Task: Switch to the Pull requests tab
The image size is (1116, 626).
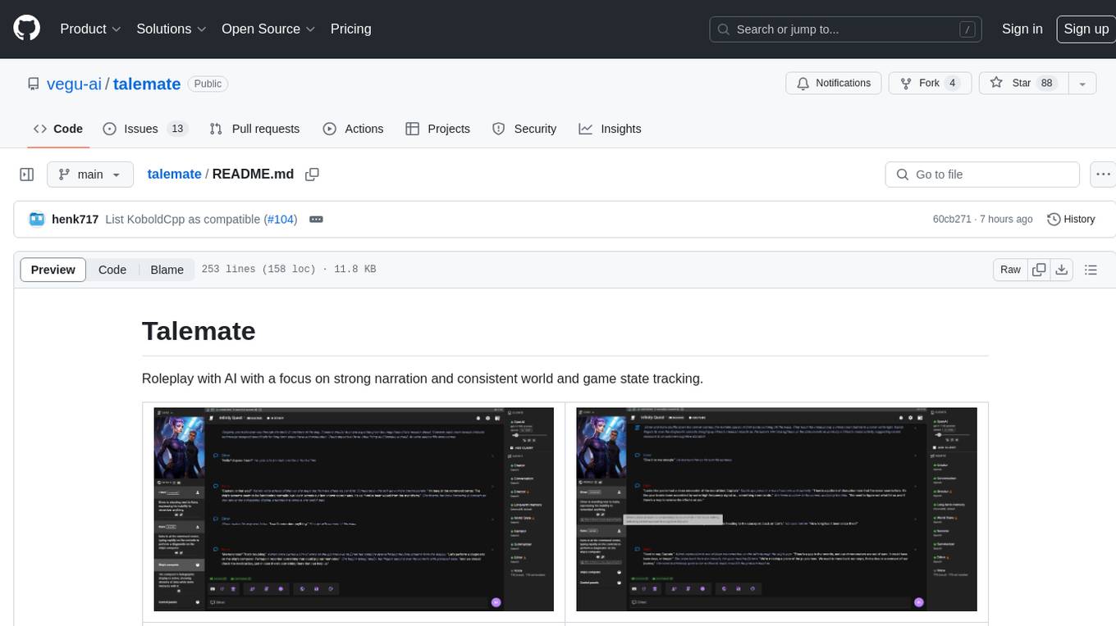Action: [x=255, y=129]
